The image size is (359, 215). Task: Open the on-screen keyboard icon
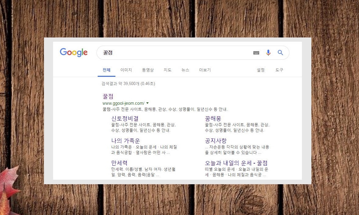256,53
